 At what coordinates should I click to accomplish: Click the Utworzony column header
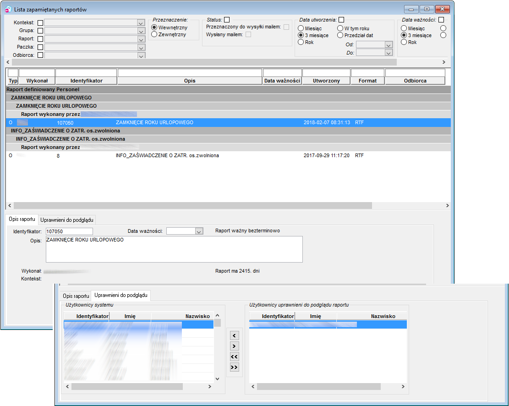coord(326,81)
